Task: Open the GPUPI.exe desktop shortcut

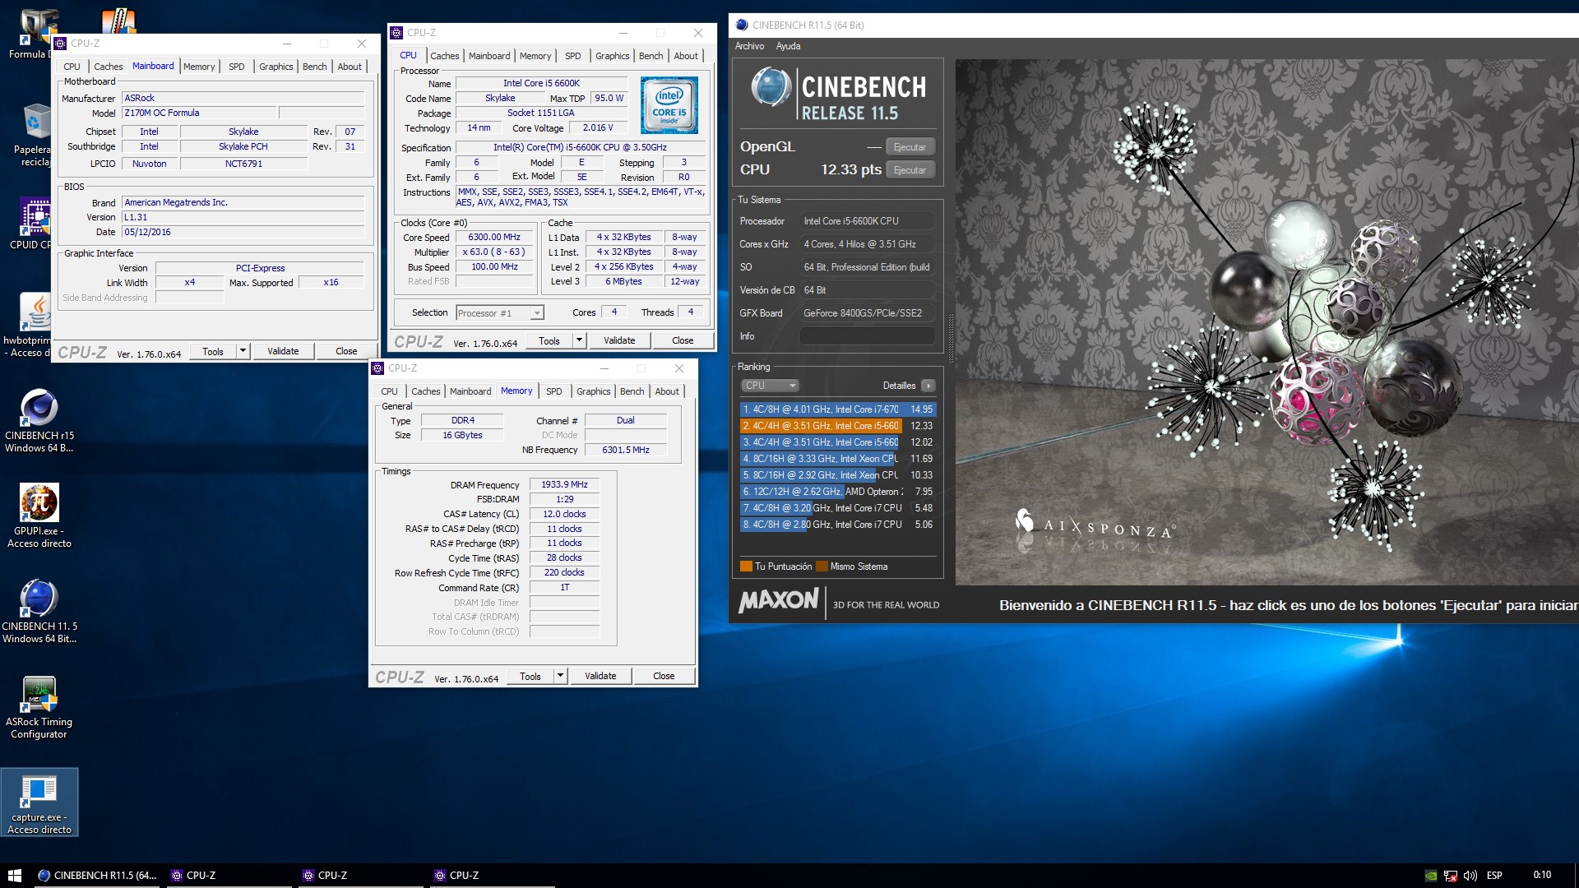Action: pos(39,516)
